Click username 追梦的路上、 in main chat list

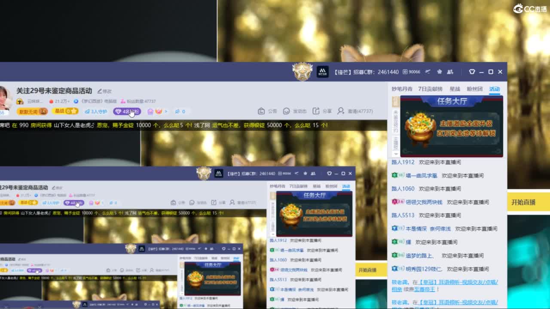(420, 256)
